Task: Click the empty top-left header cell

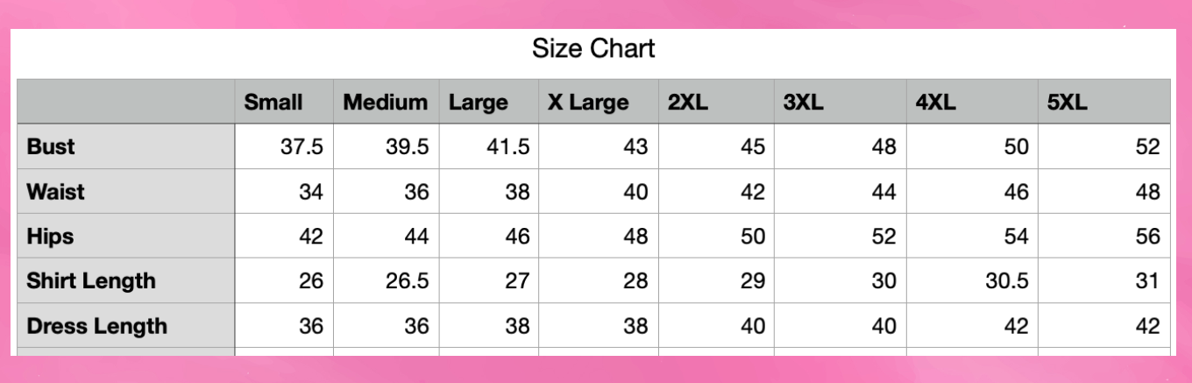Action: pyautogui.click(x=126, y=102)
